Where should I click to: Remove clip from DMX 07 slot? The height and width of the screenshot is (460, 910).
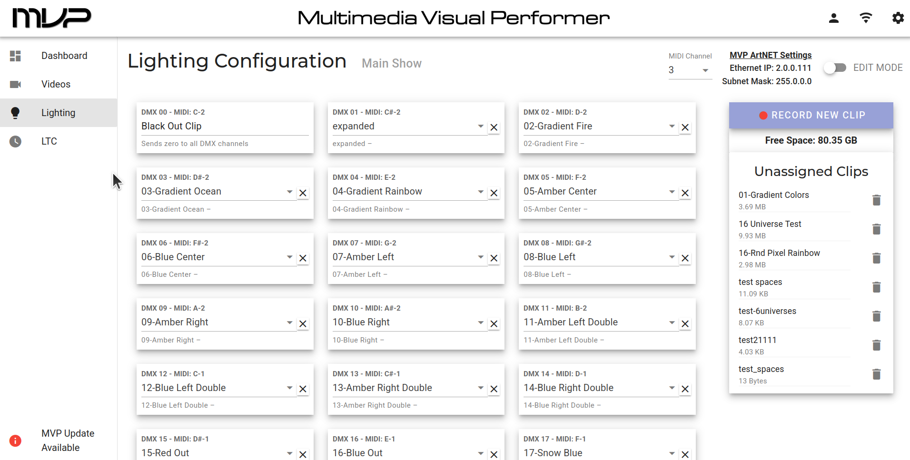[x=494, y=258]
